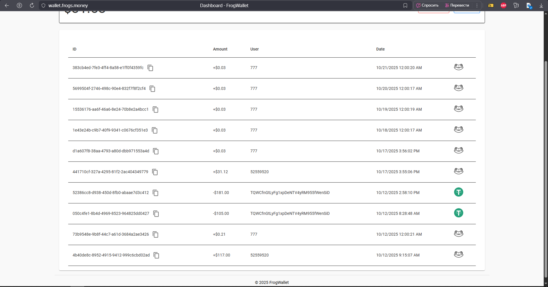Open the Спросить assistant button
The width and height of the screenshot is (548, 287).
[427, 5]
